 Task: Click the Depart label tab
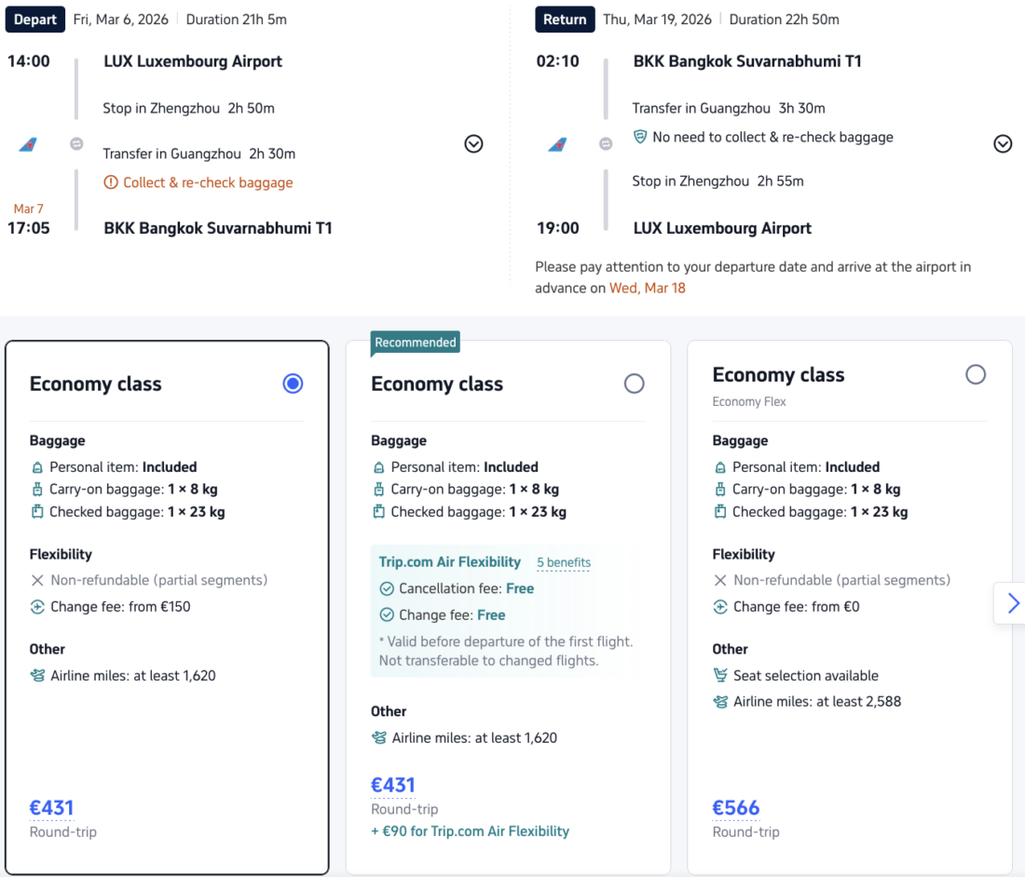35,20
